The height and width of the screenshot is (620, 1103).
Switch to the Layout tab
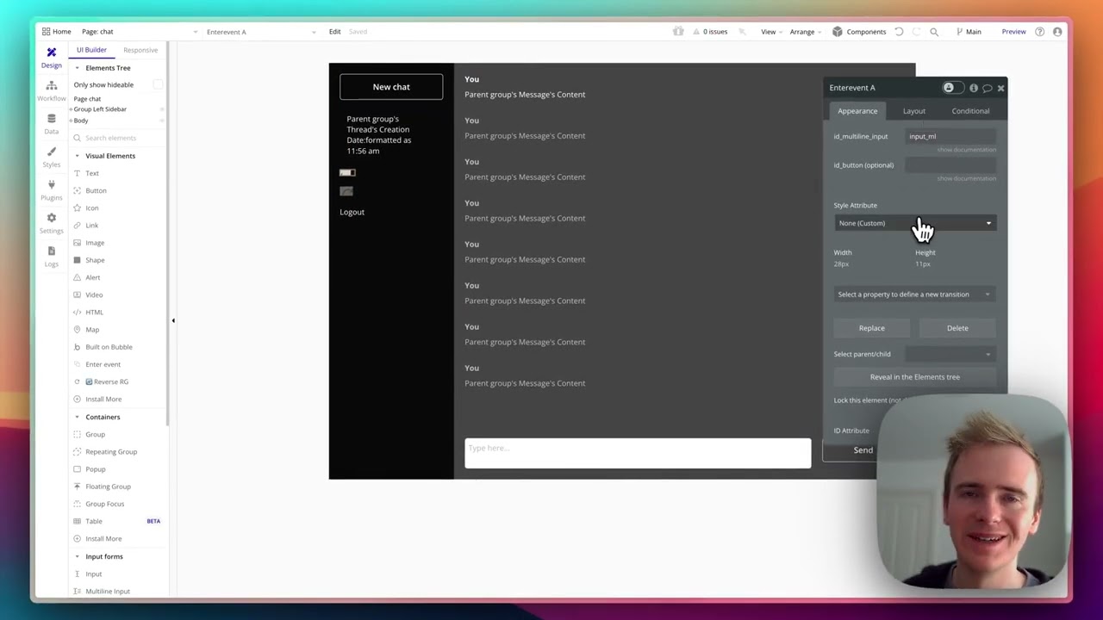coord(914,111)
